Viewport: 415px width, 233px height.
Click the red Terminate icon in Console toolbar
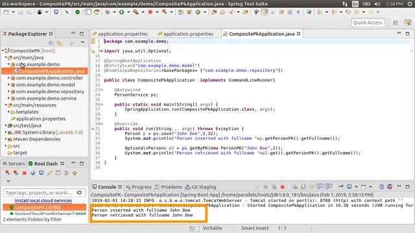click(x=283, y=187)
